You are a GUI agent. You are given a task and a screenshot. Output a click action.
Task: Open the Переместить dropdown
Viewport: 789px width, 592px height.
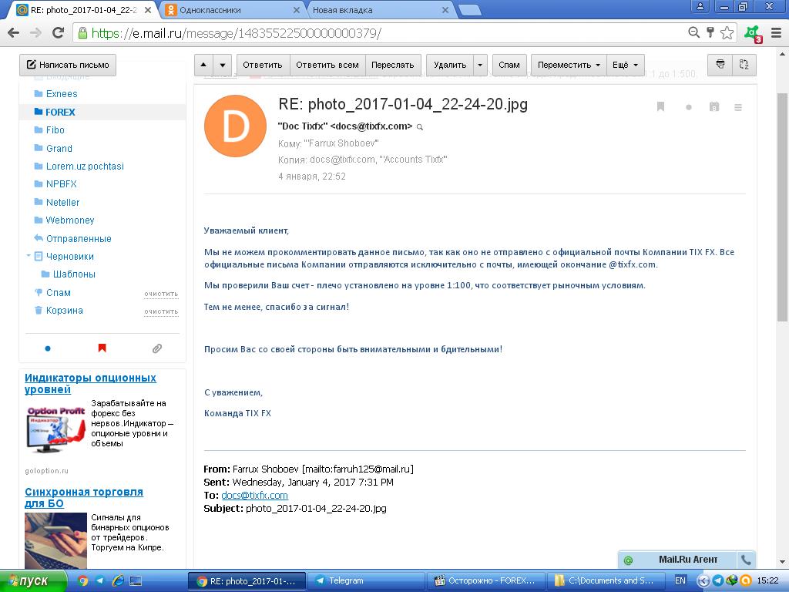569,65
